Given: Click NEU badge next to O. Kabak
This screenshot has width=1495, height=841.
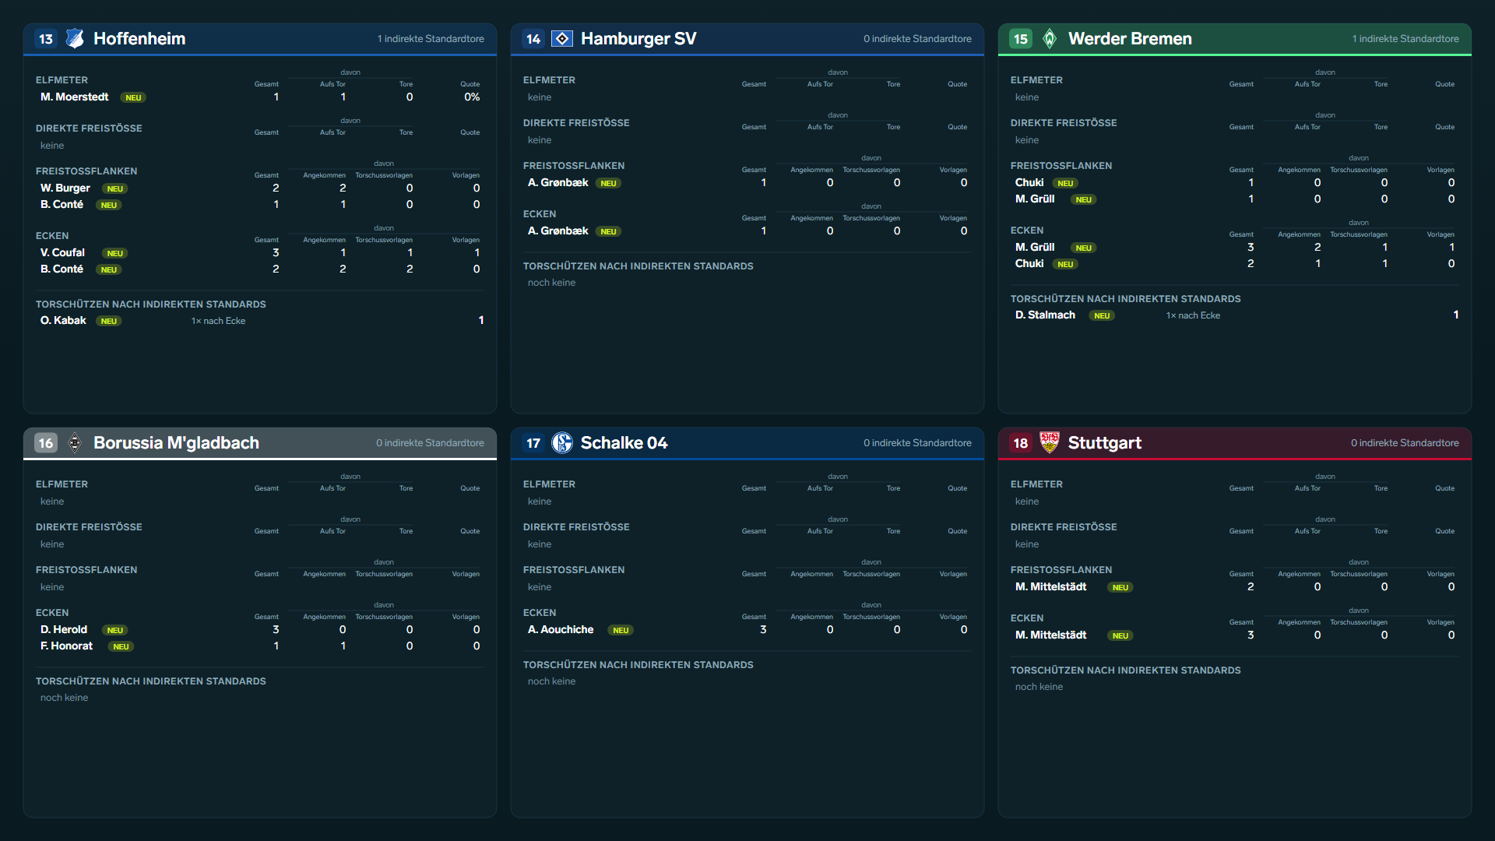Looking at the screenshot, I should click(108, 322).
